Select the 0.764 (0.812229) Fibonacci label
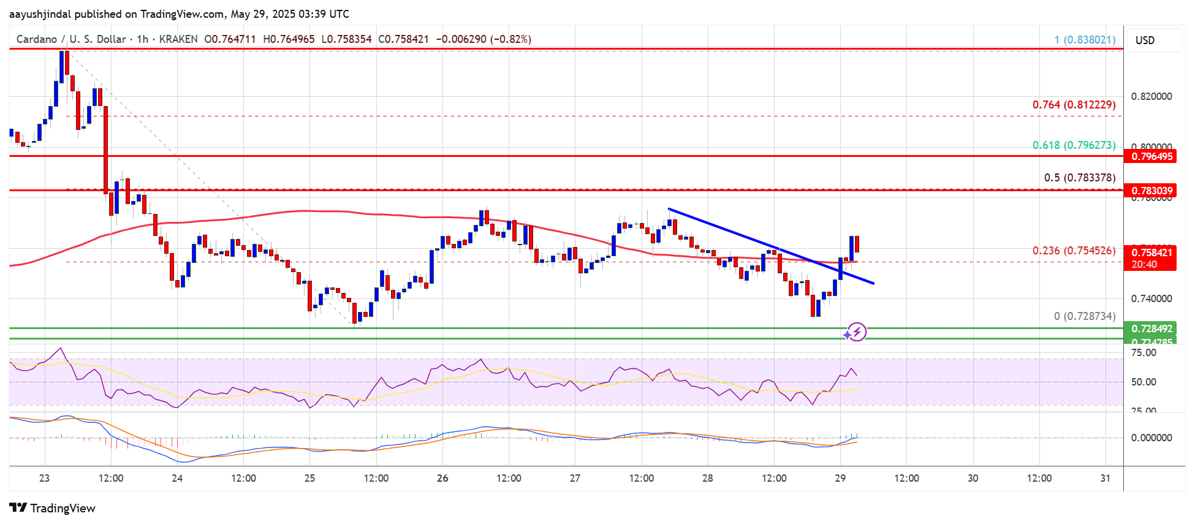 [x=1074, y=105]
